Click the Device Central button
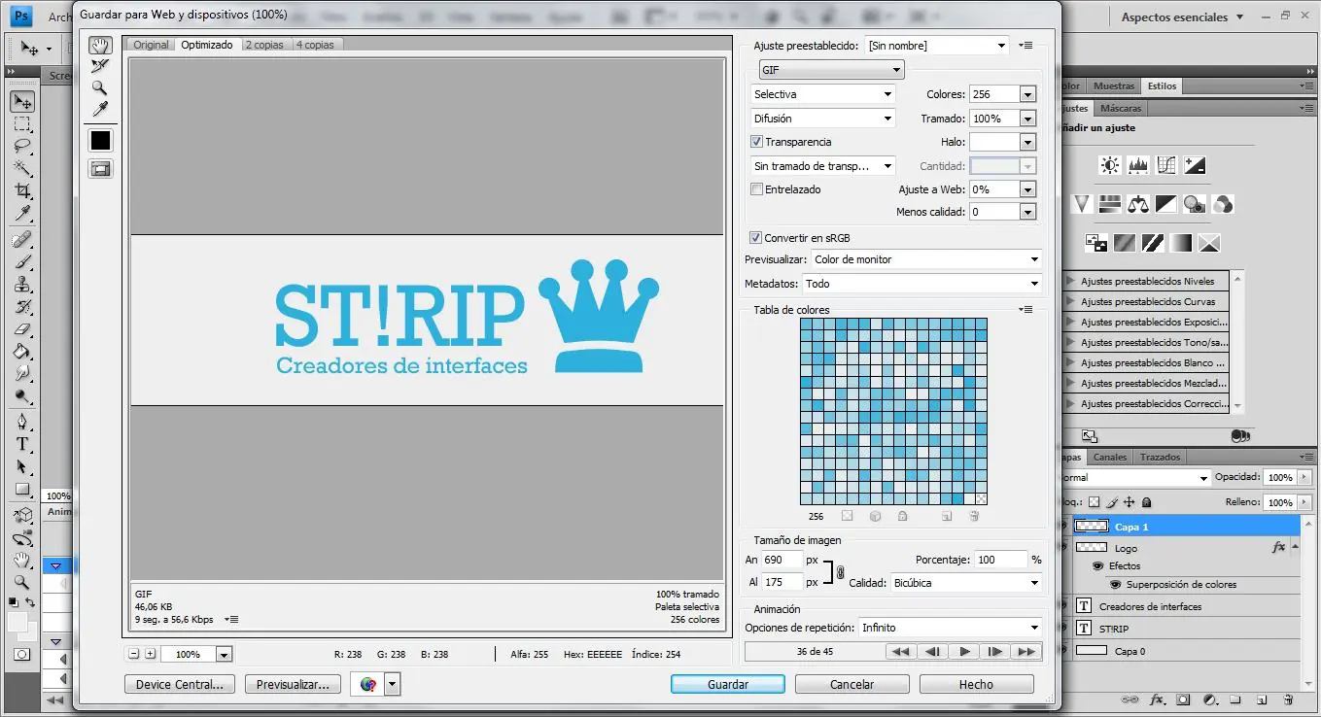This screenshot has height=717, width=1321. [180, 684]
